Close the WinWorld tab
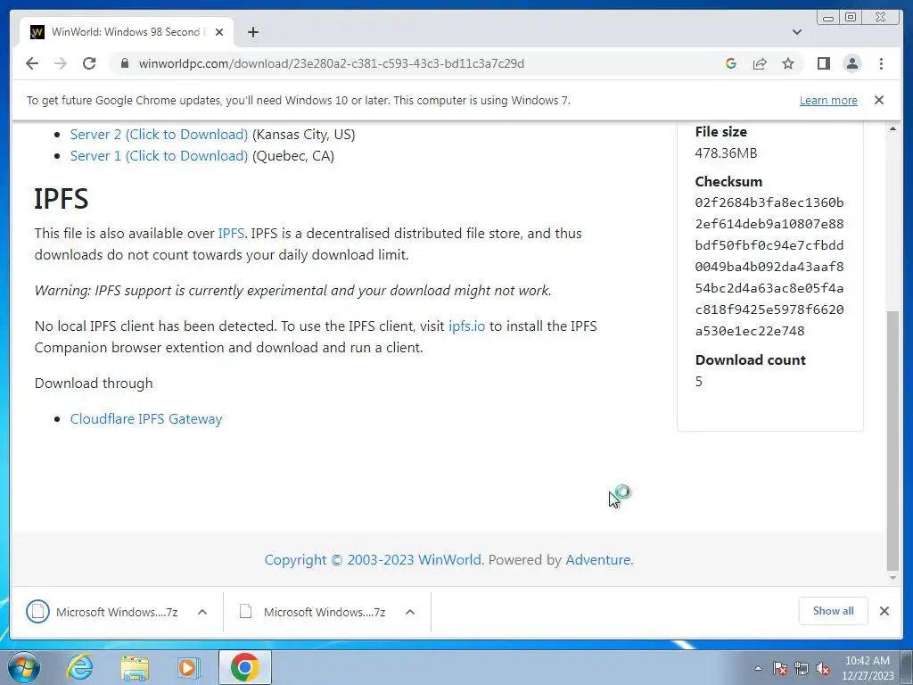Viewport: 913px width, 685px height. pyautogui.click(x=219, y=32)
